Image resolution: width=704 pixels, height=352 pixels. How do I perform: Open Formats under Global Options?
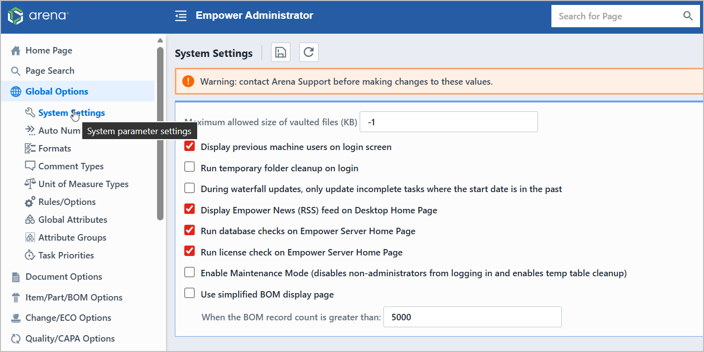tap(54, 149)
